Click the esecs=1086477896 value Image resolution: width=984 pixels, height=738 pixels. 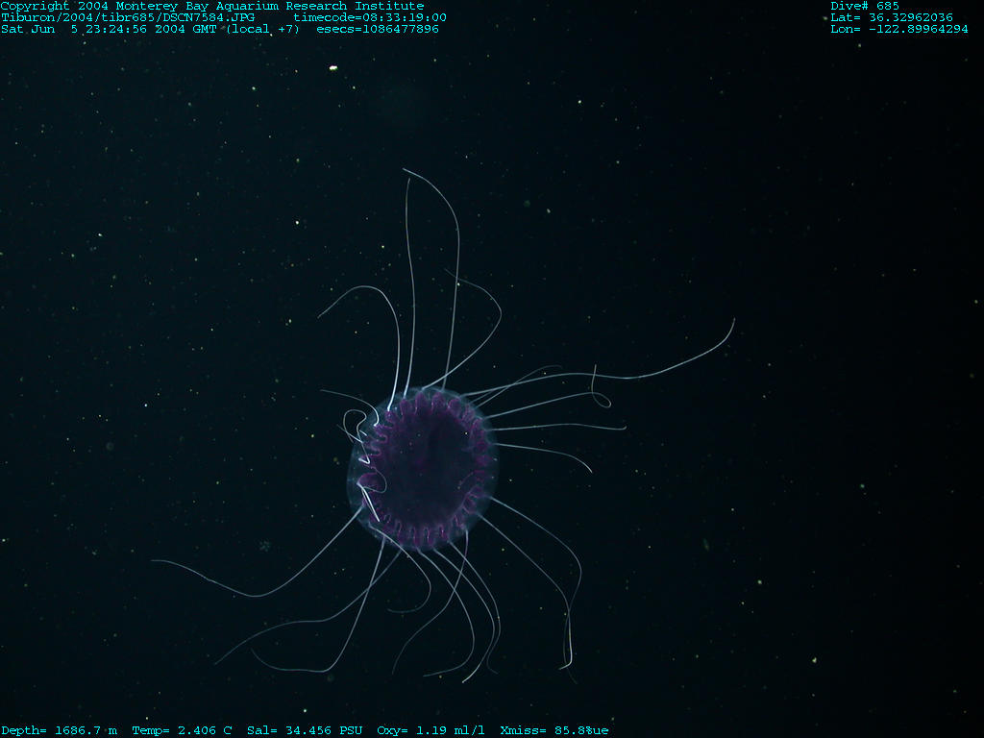pyautogui.click(x=378, y=29)
